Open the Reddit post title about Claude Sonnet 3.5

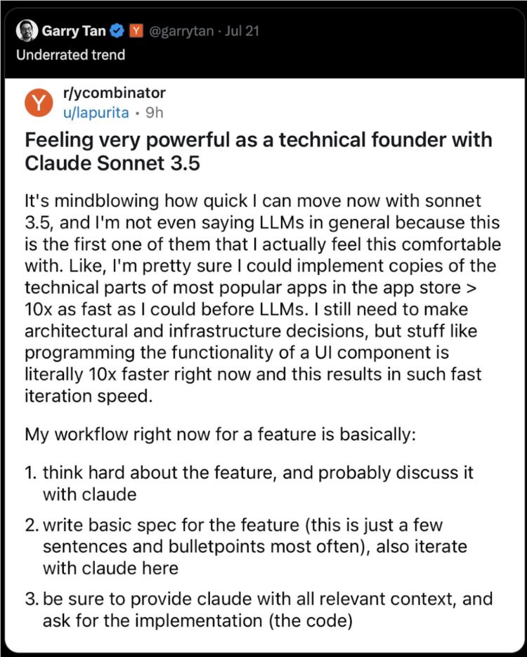[x=257, y=151]
